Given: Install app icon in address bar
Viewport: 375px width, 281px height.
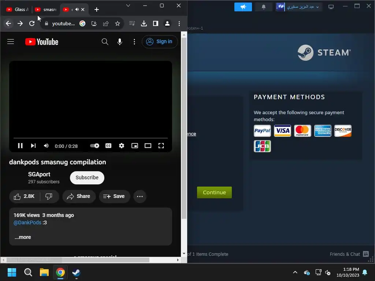Looking at the screenshot, I should pyautogui.click(x=94, y=23).
